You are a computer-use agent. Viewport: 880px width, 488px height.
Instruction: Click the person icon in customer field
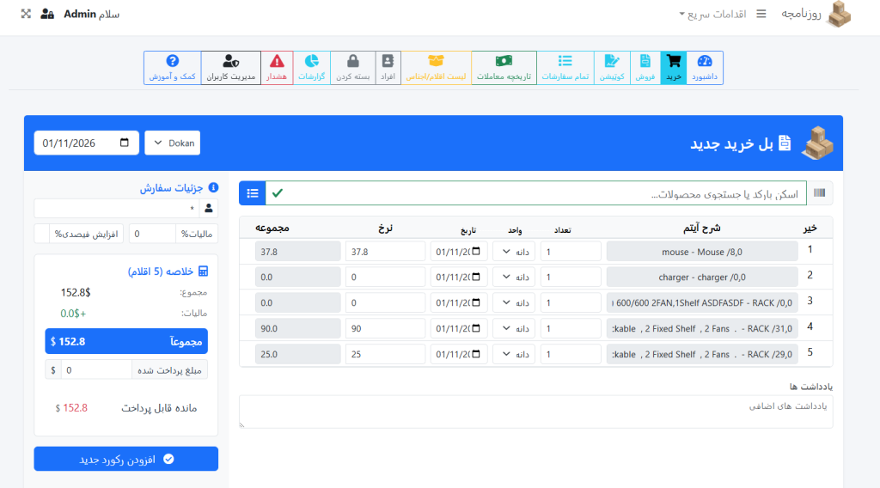pyautogui.click(x=209, y=208)
